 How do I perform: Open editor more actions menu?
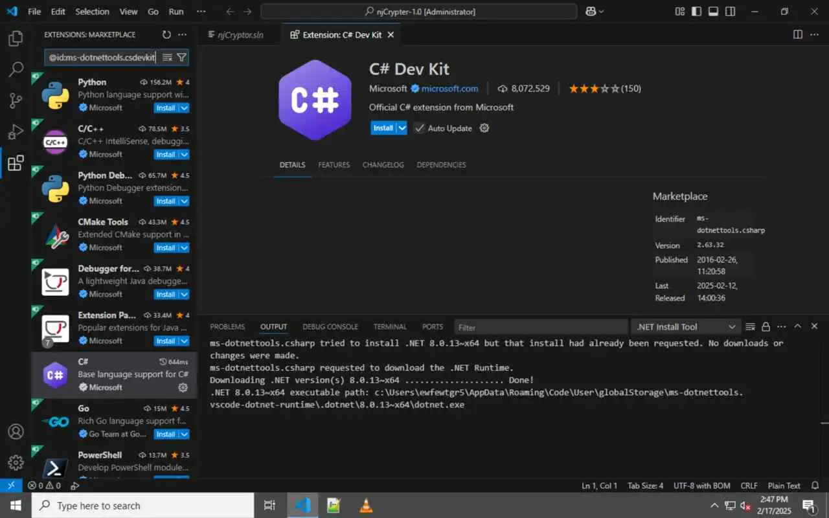pos(815,35)
